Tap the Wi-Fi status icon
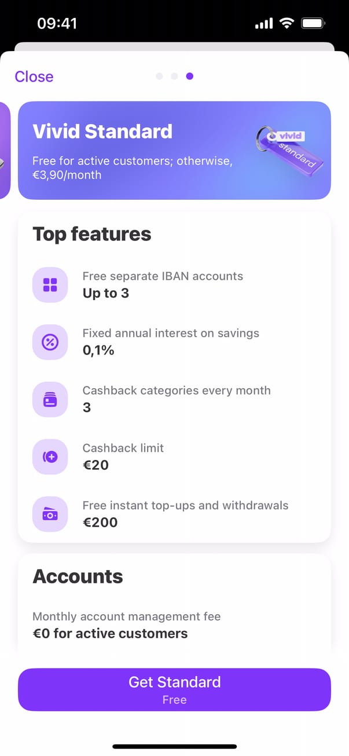The image size is (349, 756). pyautogui.click(x=286, y=24)
